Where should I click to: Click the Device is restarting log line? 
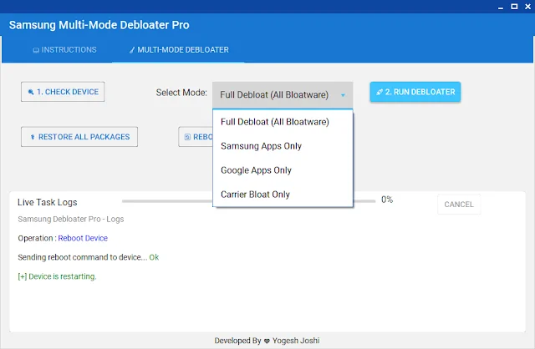[57, 276]
